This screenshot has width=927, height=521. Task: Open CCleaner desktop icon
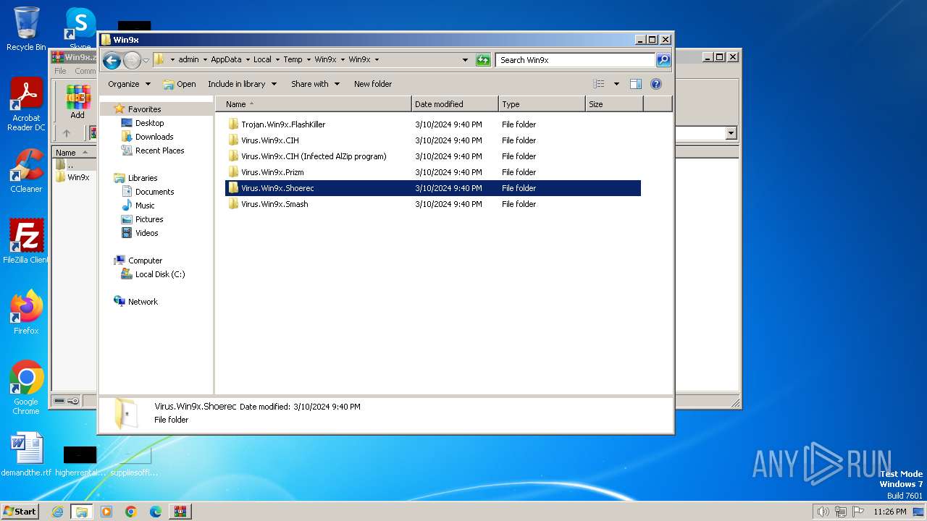pyautogui.click(x=26, y=171)
